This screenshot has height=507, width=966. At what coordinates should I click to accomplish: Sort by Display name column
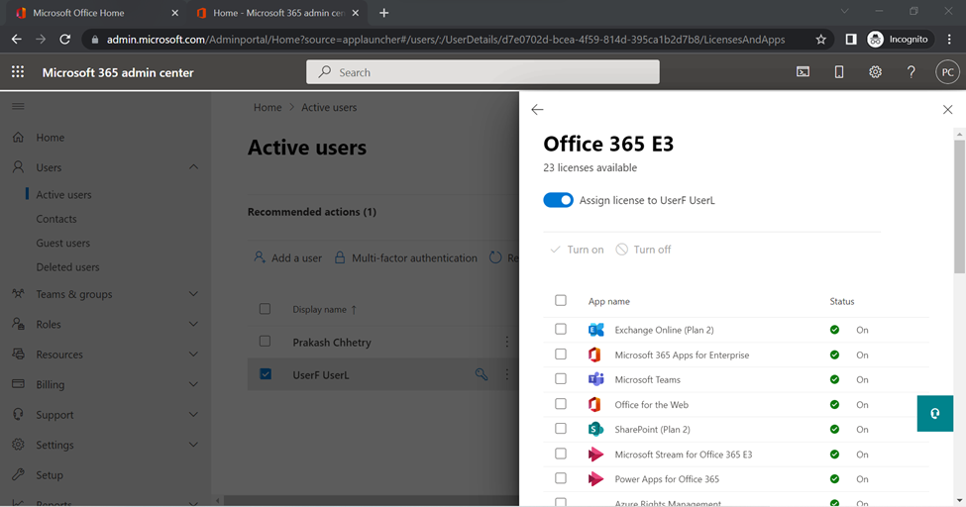pos(324,309)
